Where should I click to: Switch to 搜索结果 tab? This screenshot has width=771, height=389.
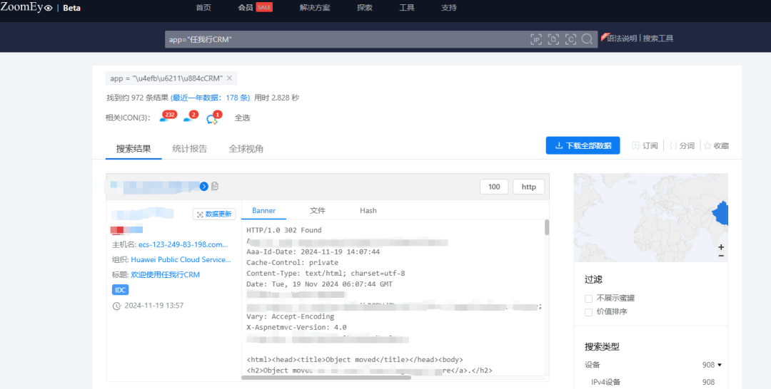tap(133, 149)
